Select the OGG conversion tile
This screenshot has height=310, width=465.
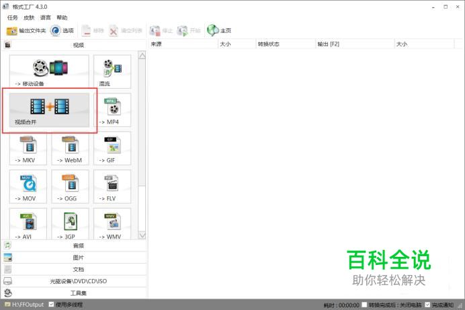pyautogui.click(x=70, y=186)
